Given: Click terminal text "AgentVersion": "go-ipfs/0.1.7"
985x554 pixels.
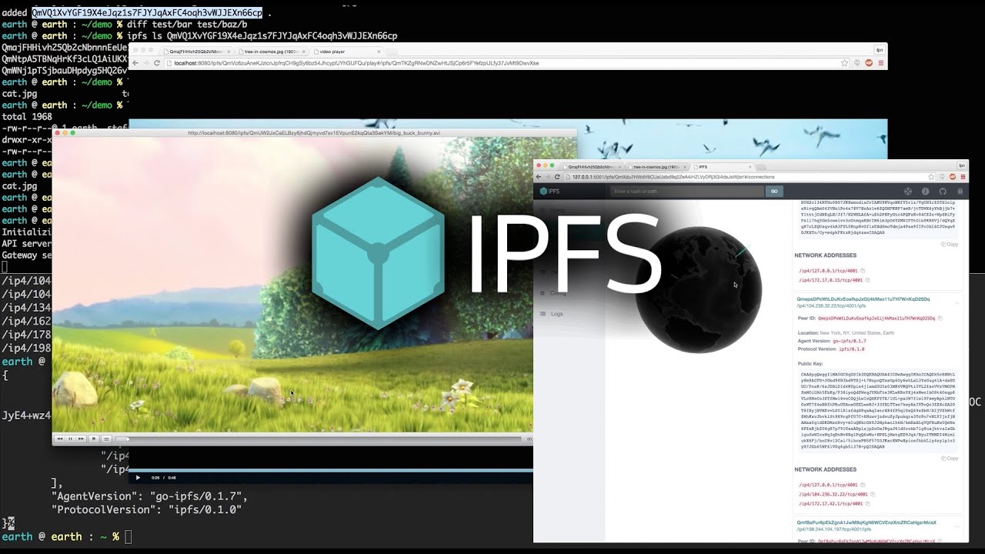Looking at the screenshot, I should click(149, 496).
